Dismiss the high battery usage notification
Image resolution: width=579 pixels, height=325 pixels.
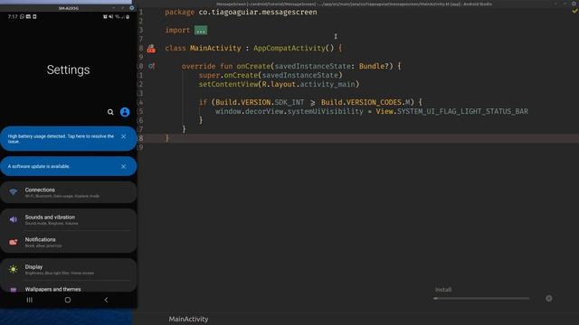(124, 136)
